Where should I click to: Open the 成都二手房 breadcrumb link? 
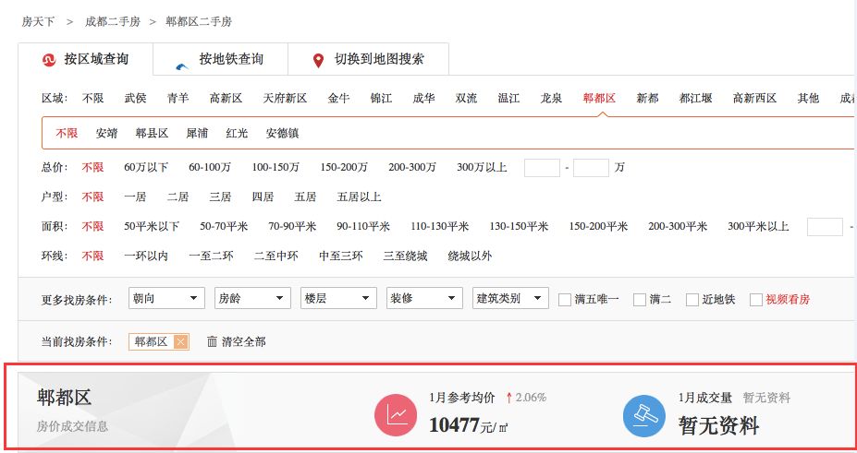(113, 22)
